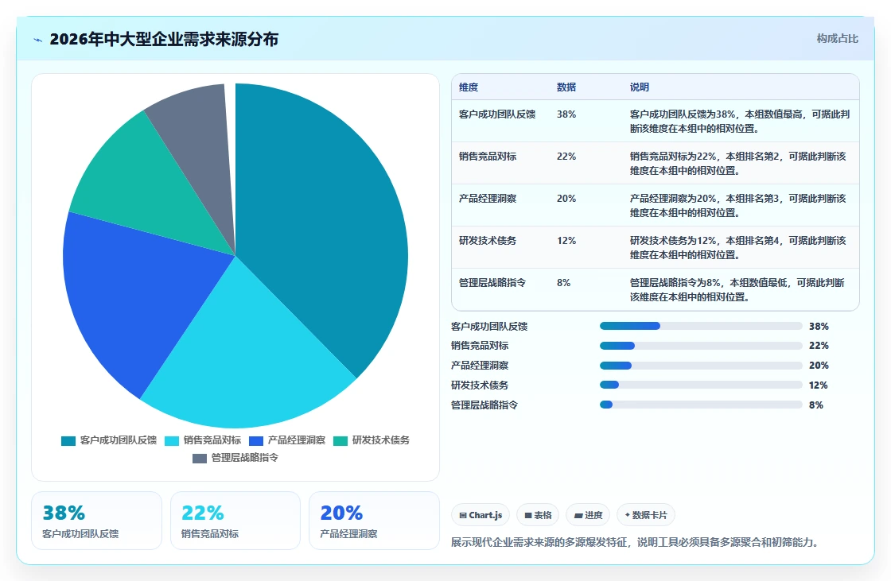The image size is (891, 581).
Task: Toggle 管理层战略指令 legend swatch
Action: pos(200,459)
